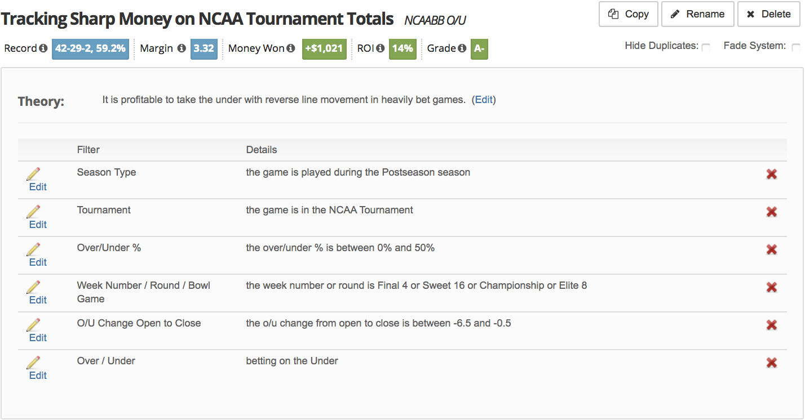This screenshot has height=420, width=805.
Task: Click the Edit link in Week Number / Round row
Action: [38, 300]
